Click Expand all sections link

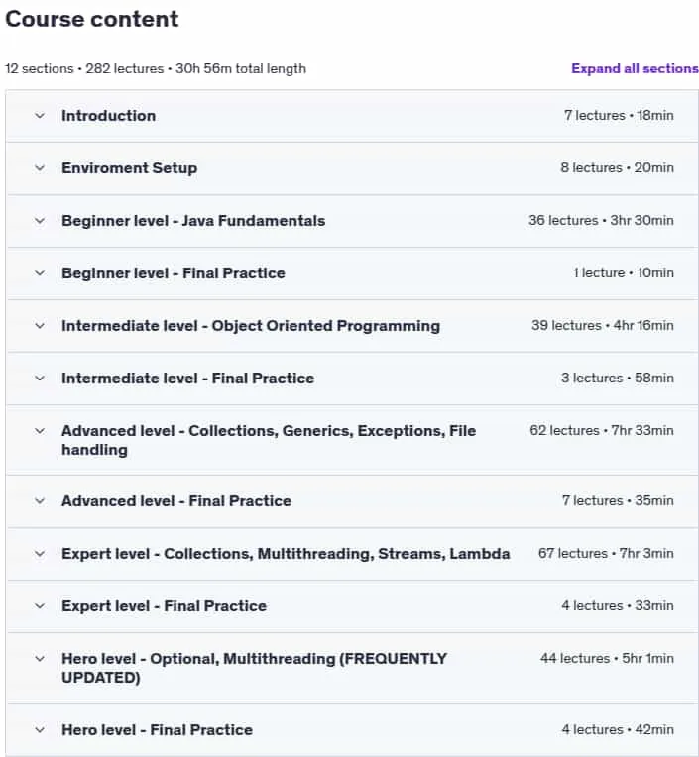point(635,68)
